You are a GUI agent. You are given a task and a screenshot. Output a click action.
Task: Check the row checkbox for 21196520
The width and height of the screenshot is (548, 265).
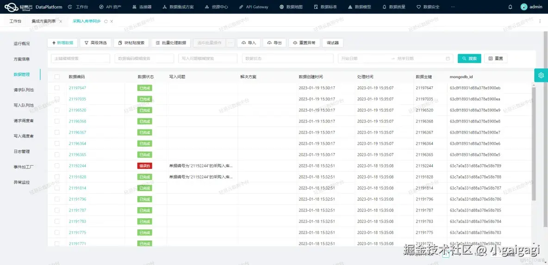(x=57, y=110)
